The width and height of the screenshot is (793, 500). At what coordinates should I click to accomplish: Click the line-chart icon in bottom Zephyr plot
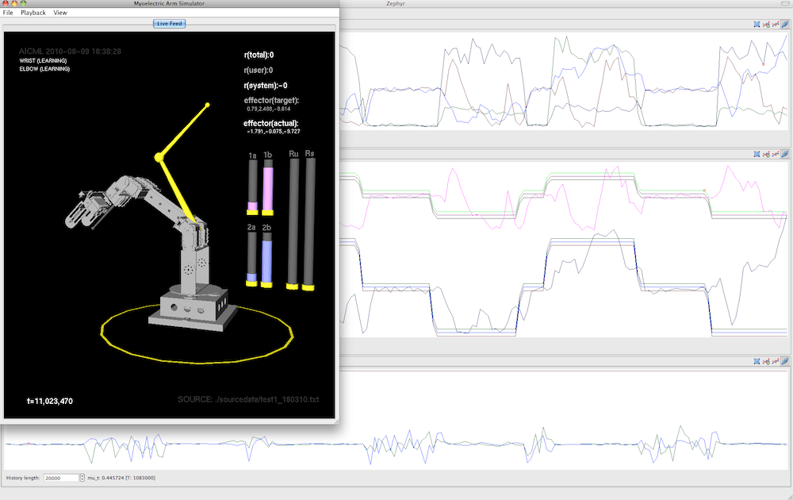pyautogui.click(x=776, y=361)
